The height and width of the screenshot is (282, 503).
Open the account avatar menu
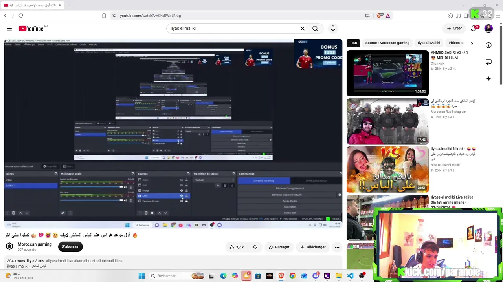point(488,28)
